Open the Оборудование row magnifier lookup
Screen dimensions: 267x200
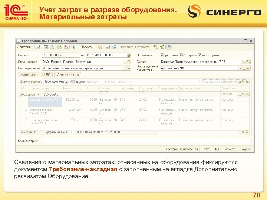[x=247, y=94]
